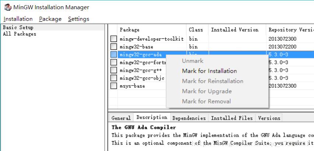Click repository version of mingw-developer-toolkit row
The image size is (314, 151).
tap(282, 39)
